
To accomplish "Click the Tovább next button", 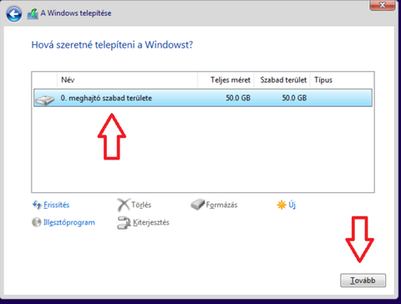I will 363,281.
